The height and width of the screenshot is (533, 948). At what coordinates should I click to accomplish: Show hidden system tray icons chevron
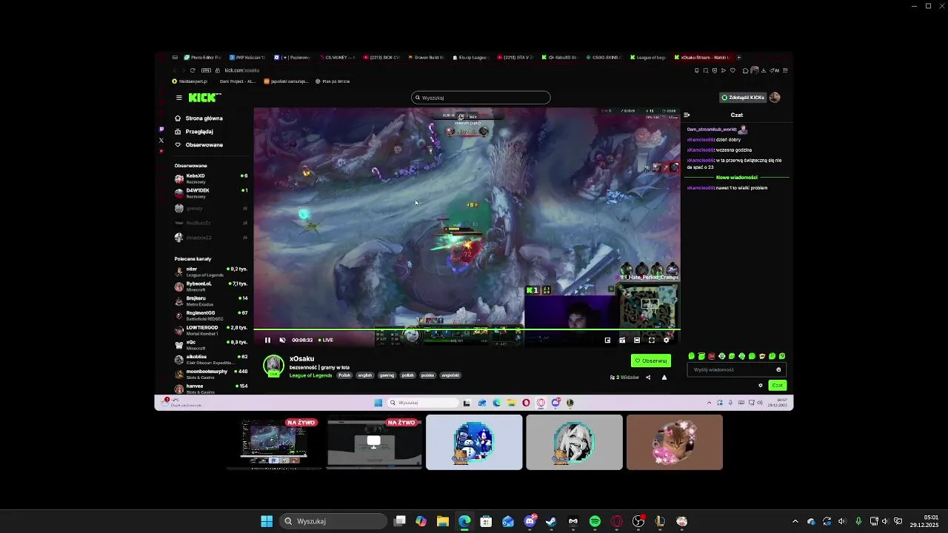tap(795, 521)
